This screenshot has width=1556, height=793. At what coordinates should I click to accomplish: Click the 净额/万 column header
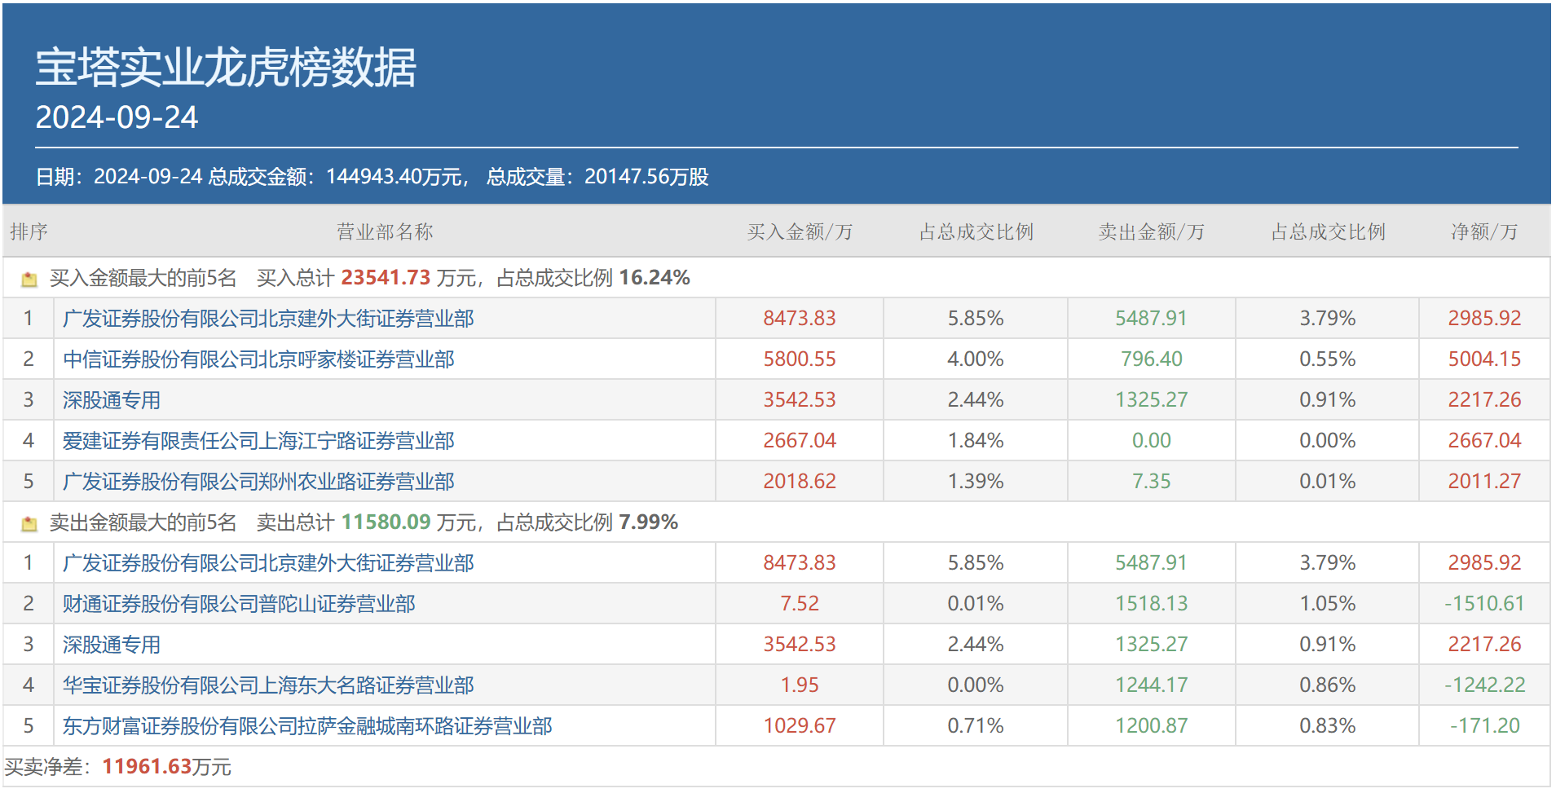click(1484, 232)
